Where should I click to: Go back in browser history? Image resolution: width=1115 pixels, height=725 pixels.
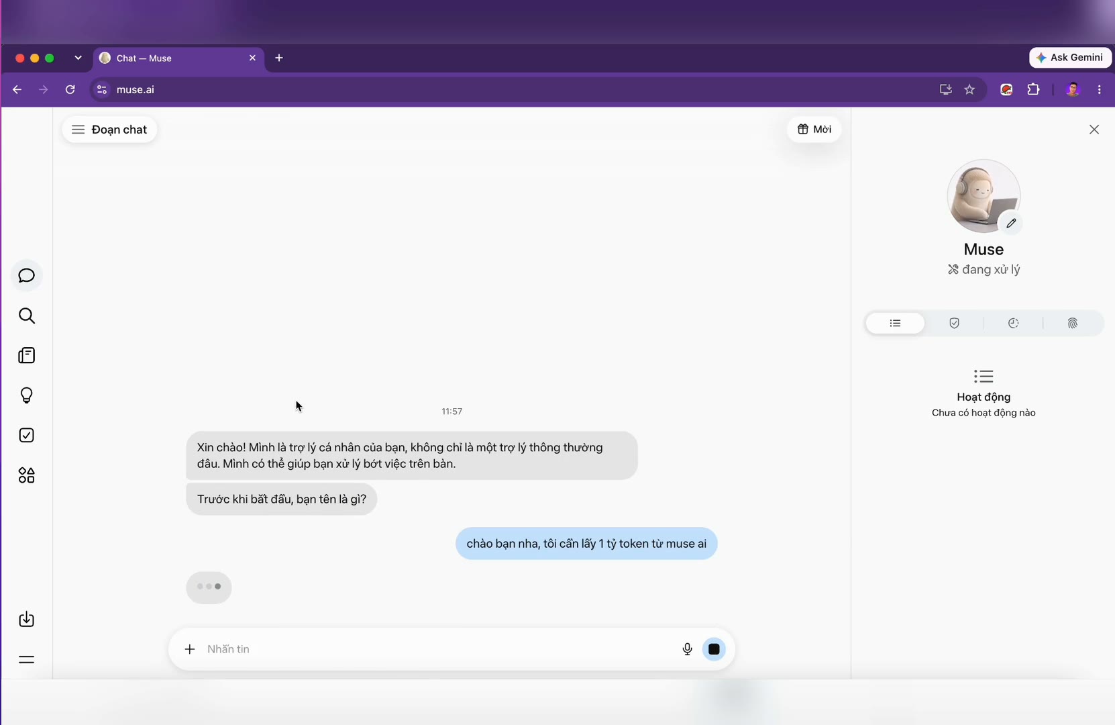(17, 89)
